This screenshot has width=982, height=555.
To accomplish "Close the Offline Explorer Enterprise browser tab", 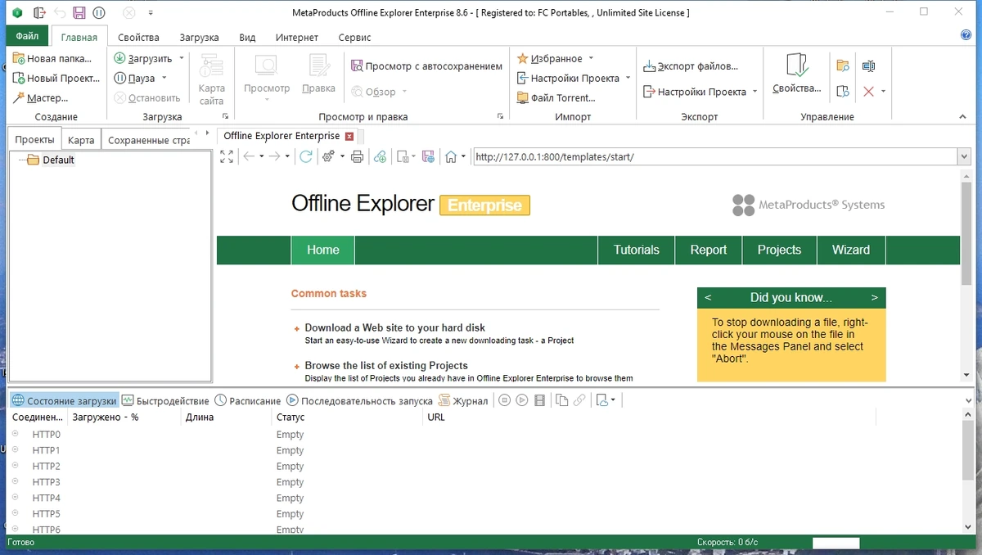I will (349, 136).
